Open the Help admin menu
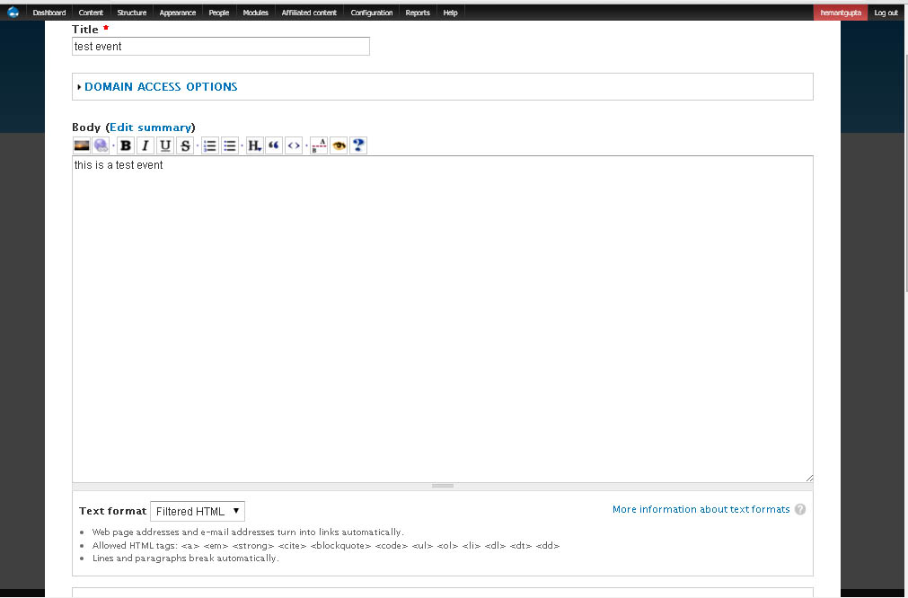 click(451, 13)
